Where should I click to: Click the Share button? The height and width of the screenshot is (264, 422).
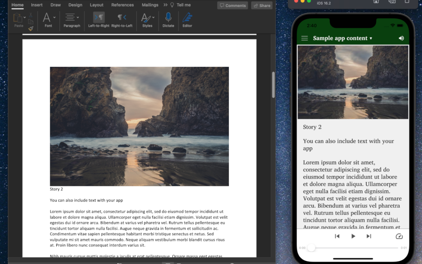(x=261, y=5)
